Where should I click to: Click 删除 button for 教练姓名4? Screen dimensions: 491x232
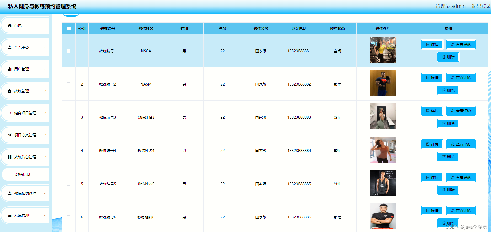(x=448, y=157)
